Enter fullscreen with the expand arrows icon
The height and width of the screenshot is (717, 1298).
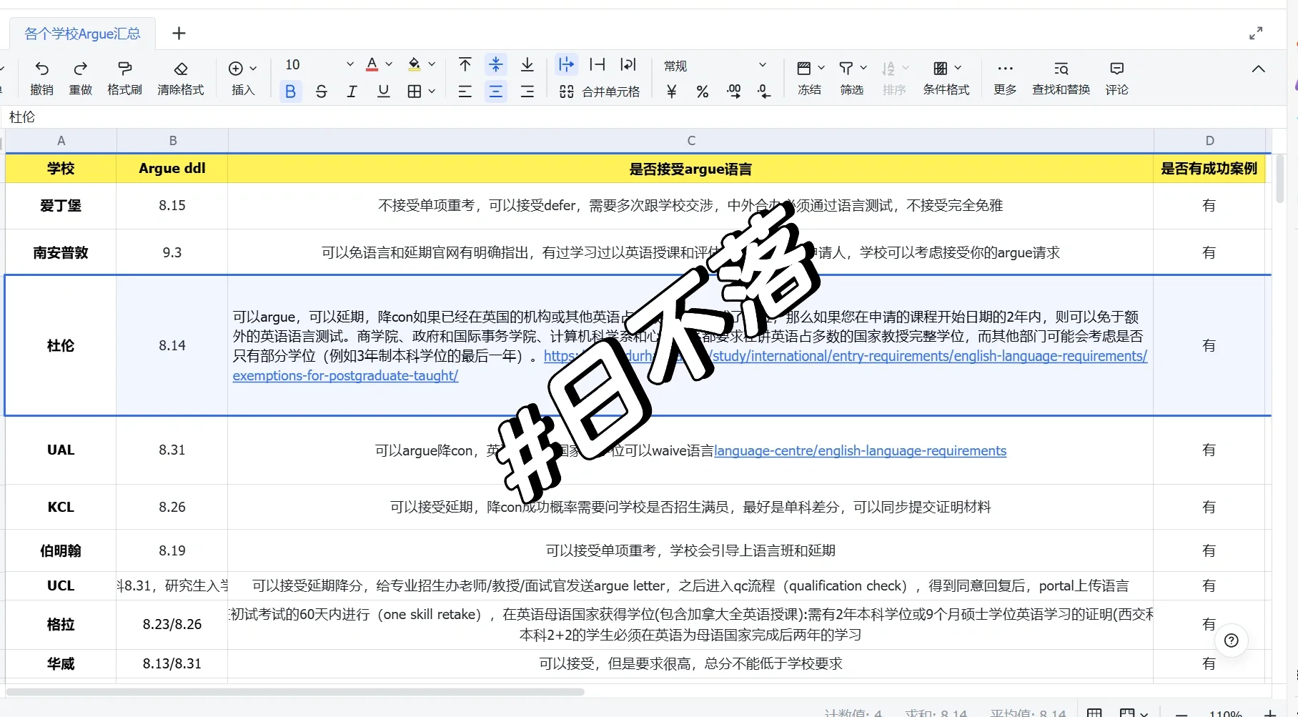[x=1256, y=33]
